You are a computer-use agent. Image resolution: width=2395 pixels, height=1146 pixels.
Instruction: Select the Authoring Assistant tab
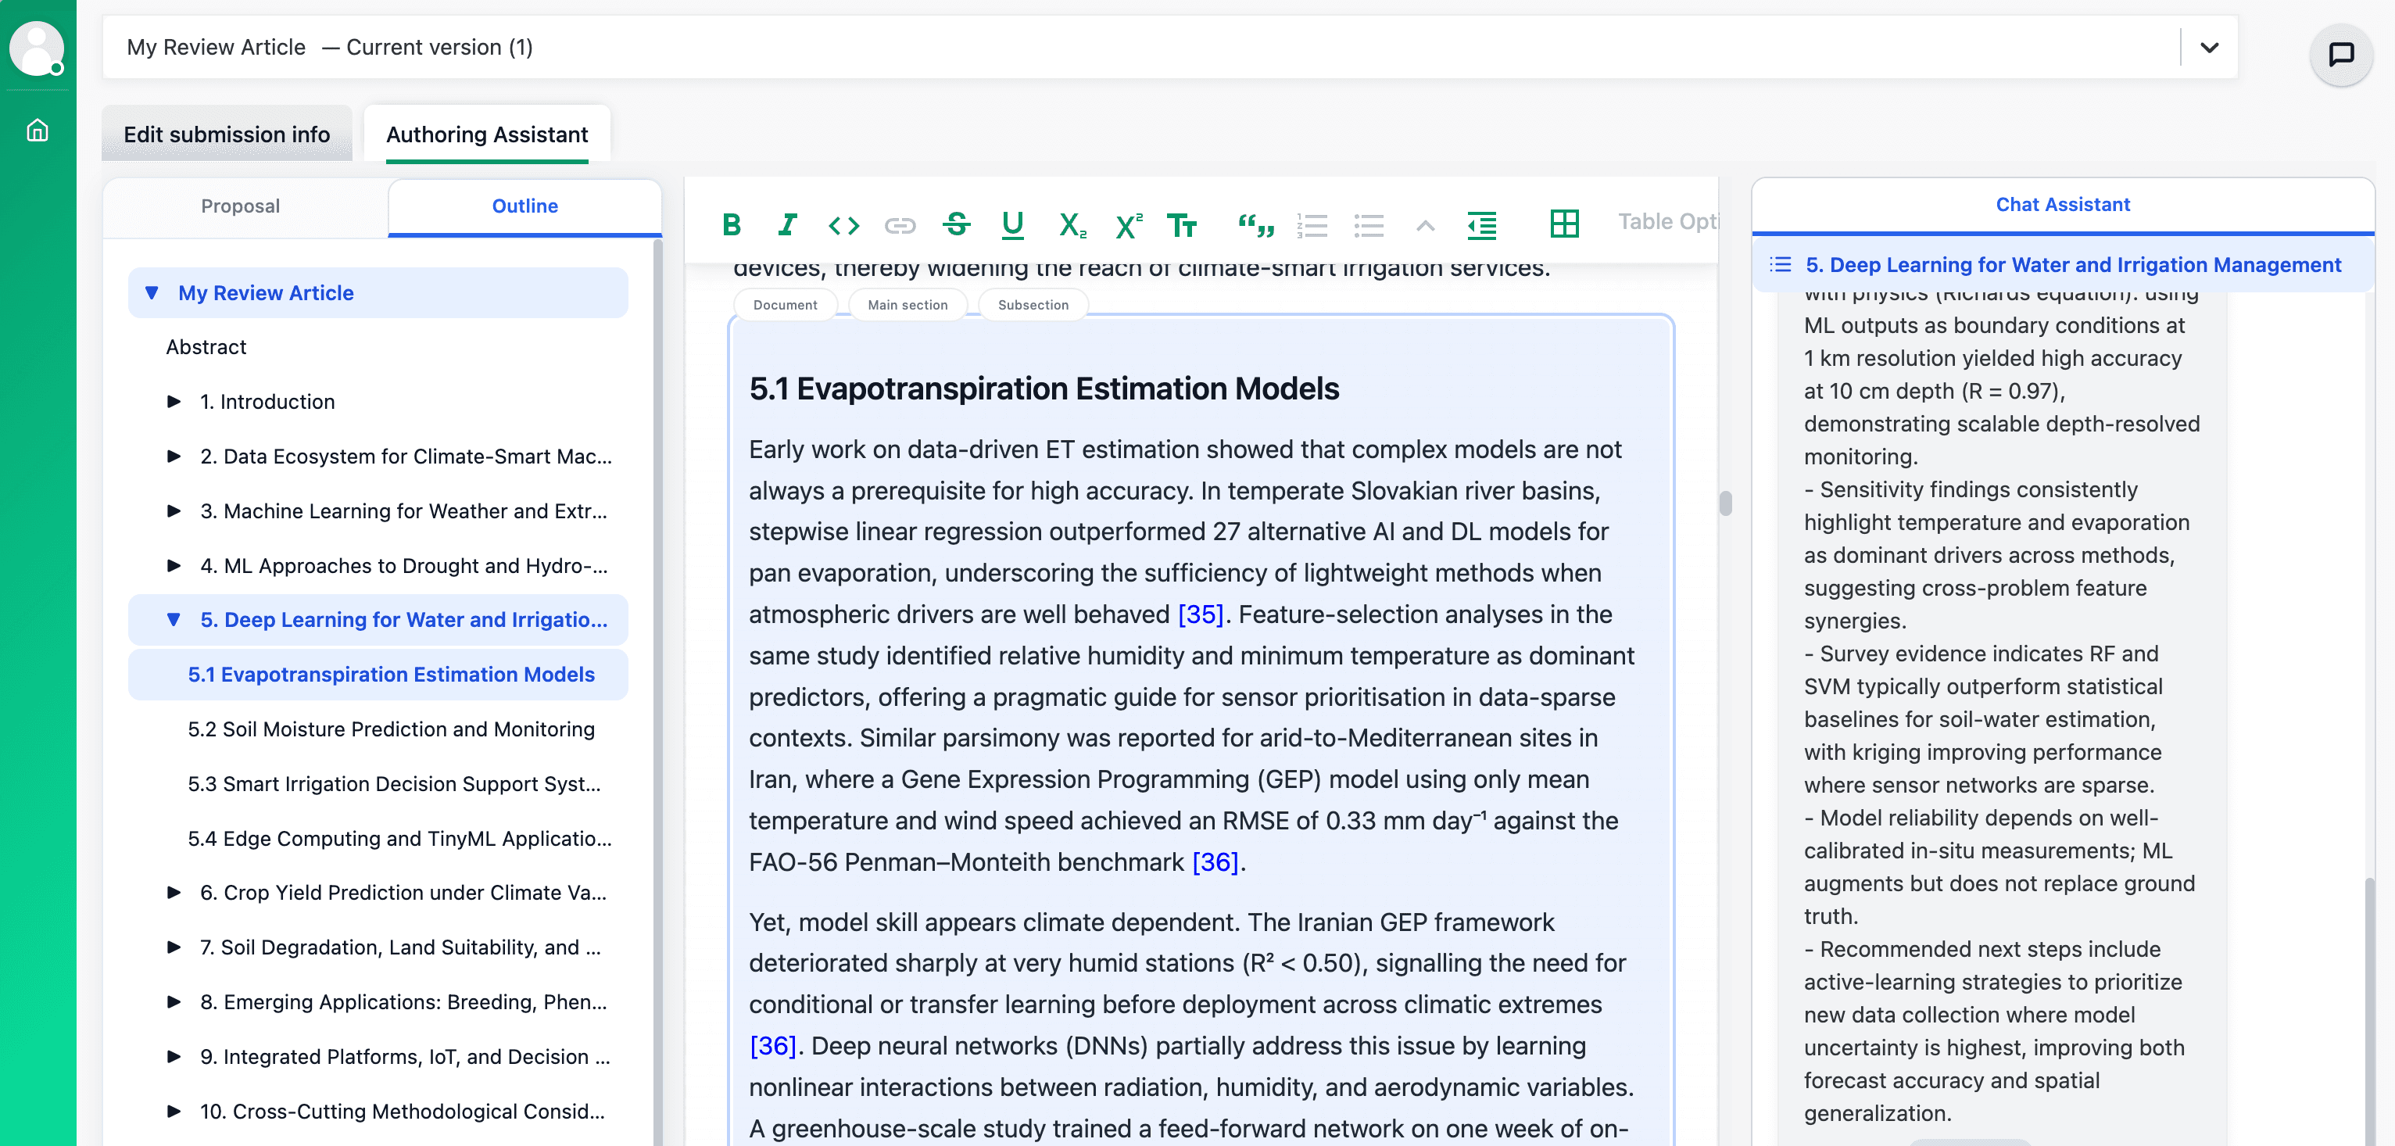(487, 134)
